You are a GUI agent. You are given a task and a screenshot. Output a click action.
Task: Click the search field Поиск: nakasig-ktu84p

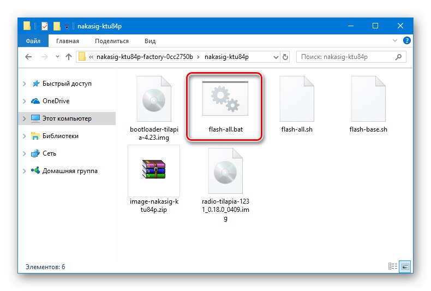click(351, 57)
